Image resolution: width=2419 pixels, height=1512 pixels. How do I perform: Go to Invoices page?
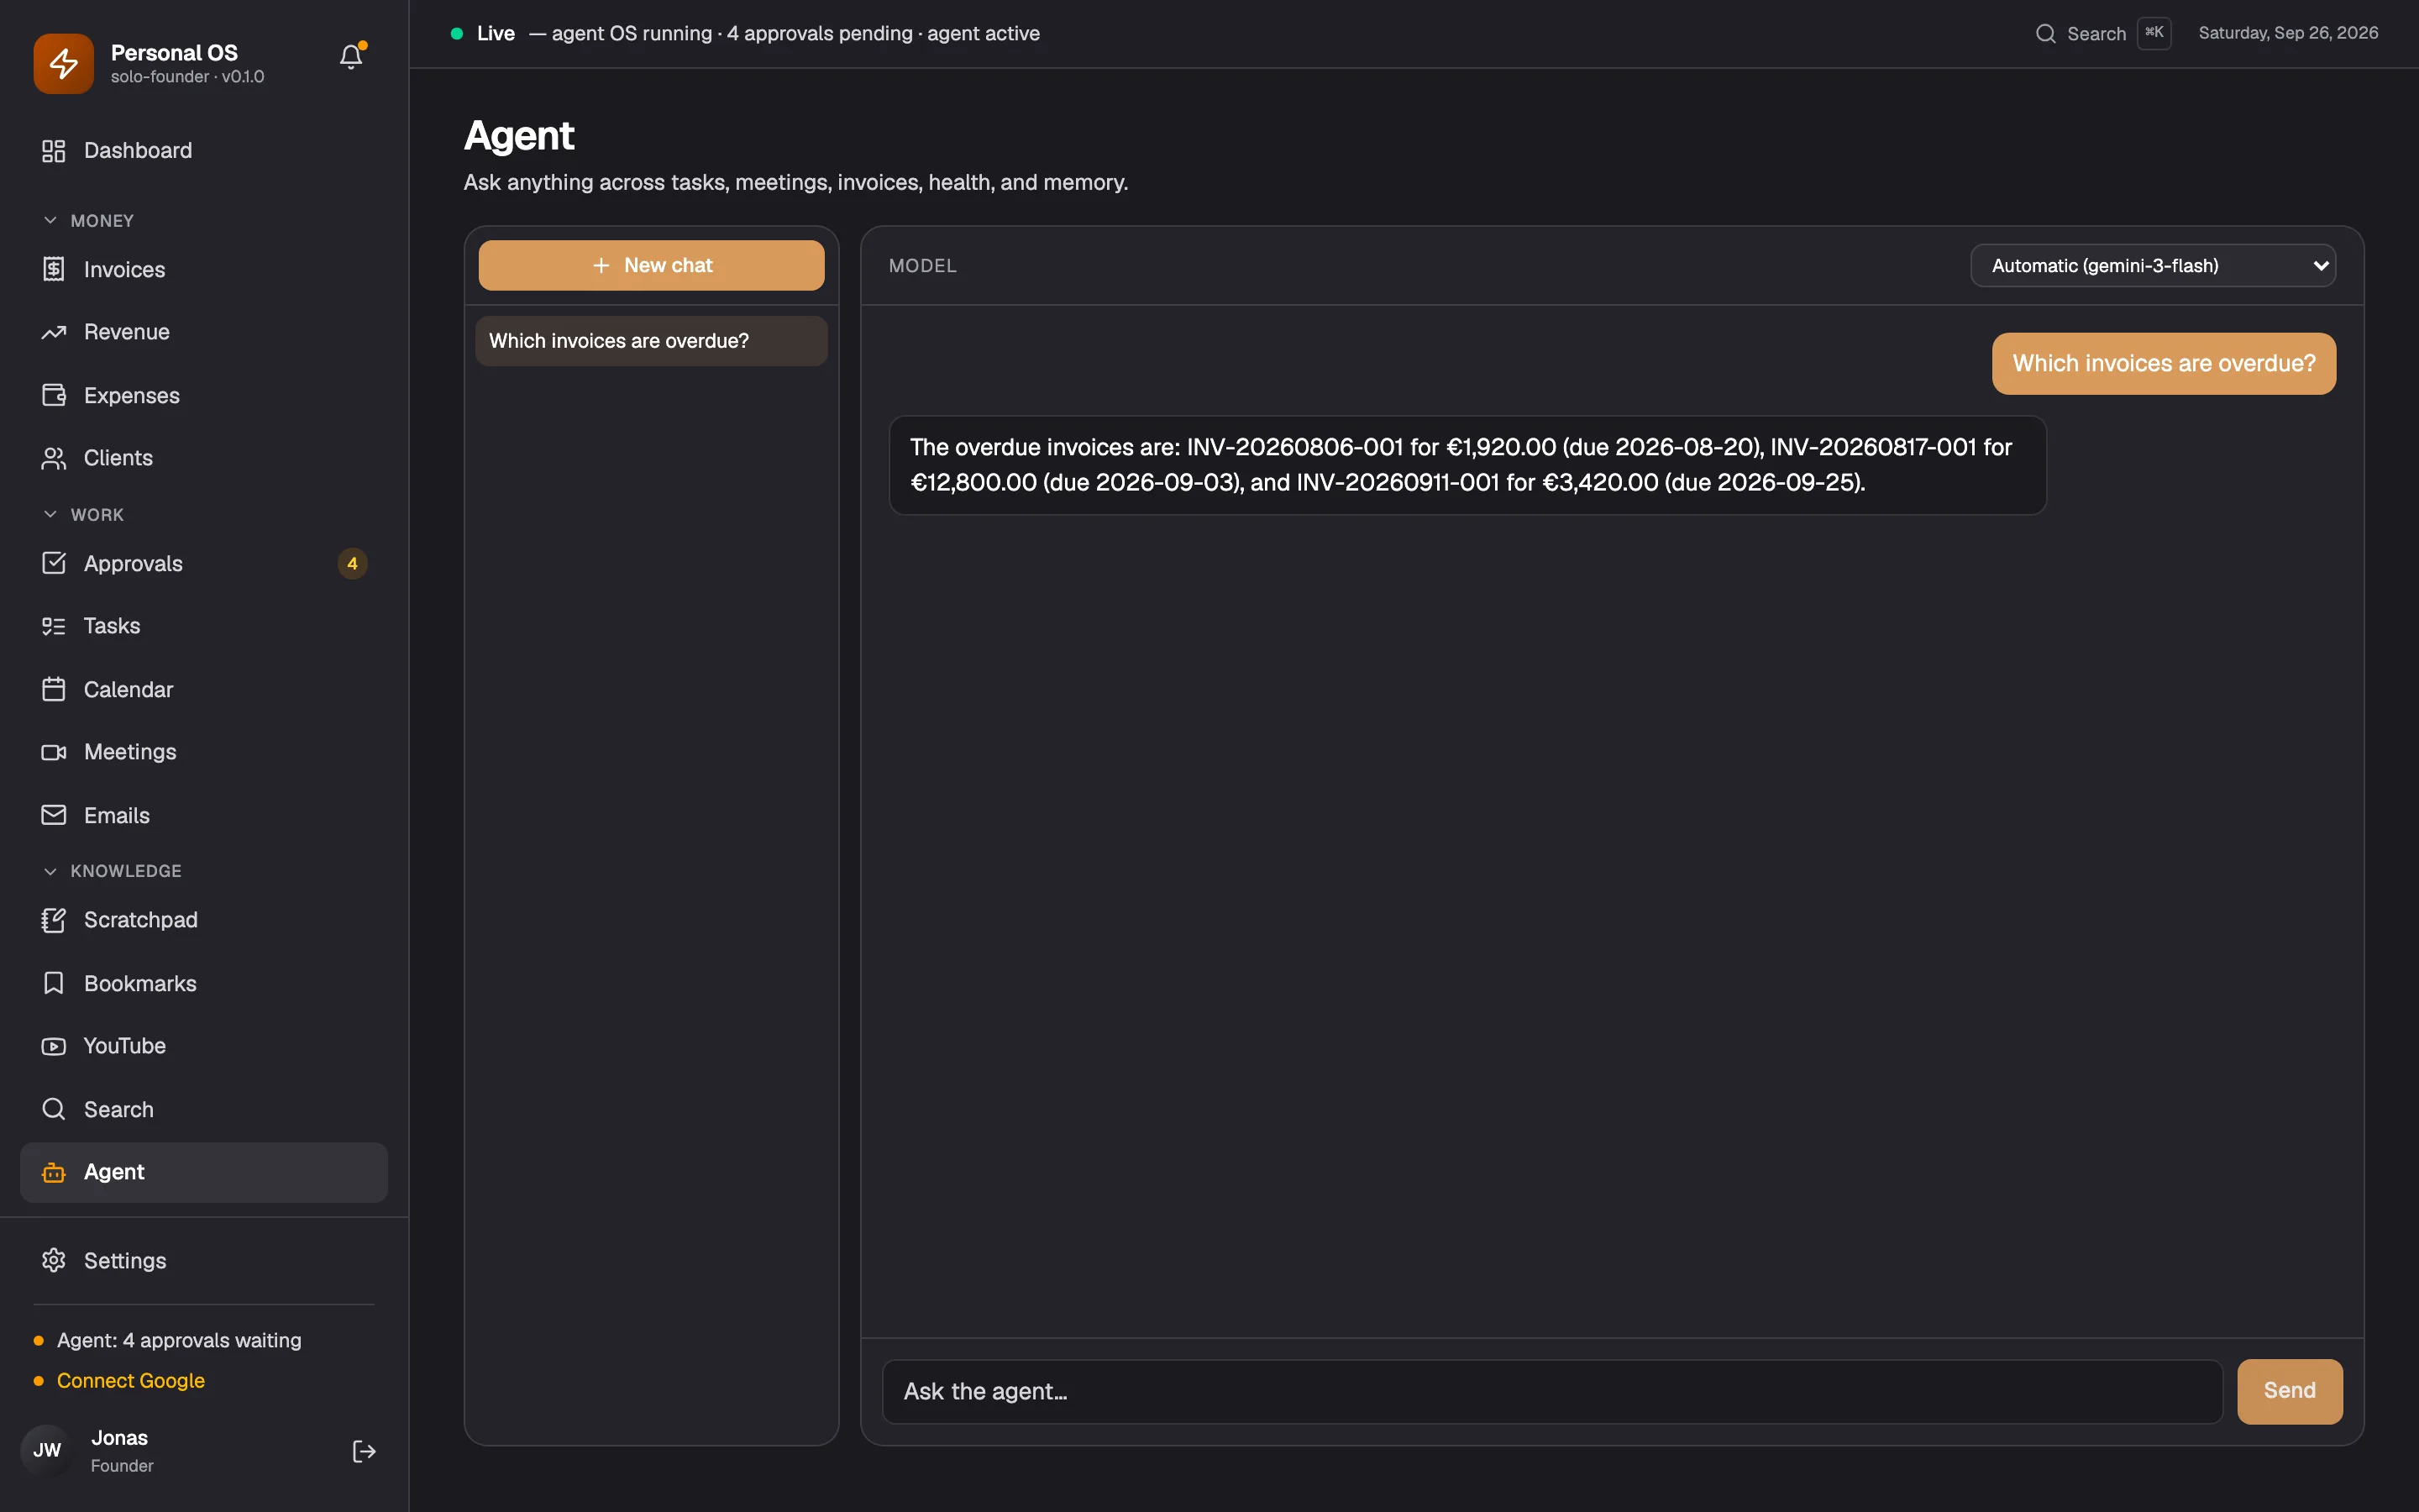pyautogui.click(x=203, y=270)
